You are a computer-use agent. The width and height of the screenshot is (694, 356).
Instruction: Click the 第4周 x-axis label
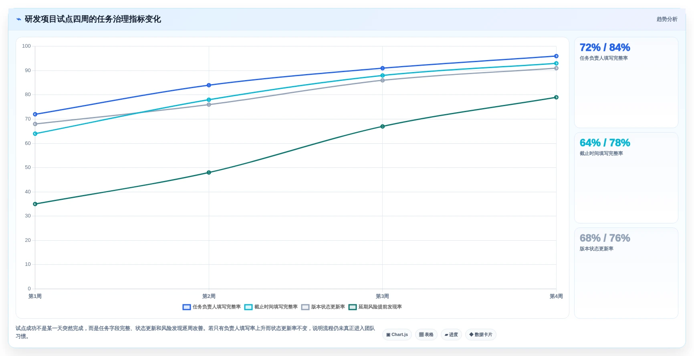point(556,296)
